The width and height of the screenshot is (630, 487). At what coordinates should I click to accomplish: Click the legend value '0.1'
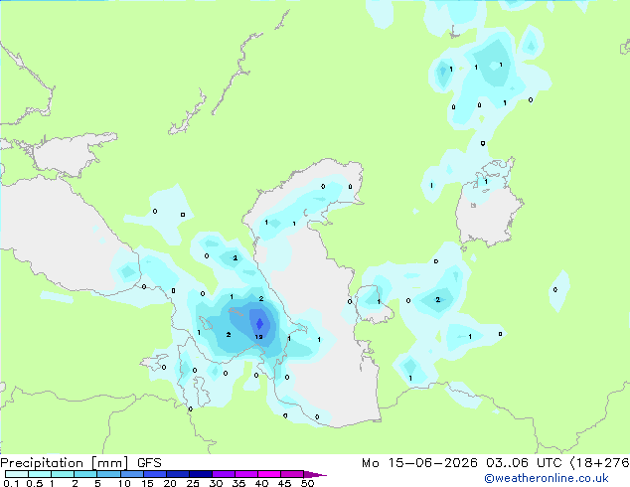coord(10,483)
